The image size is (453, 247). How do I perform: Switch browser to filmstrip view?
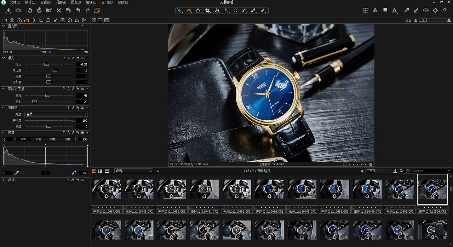(x=107, y=171)
